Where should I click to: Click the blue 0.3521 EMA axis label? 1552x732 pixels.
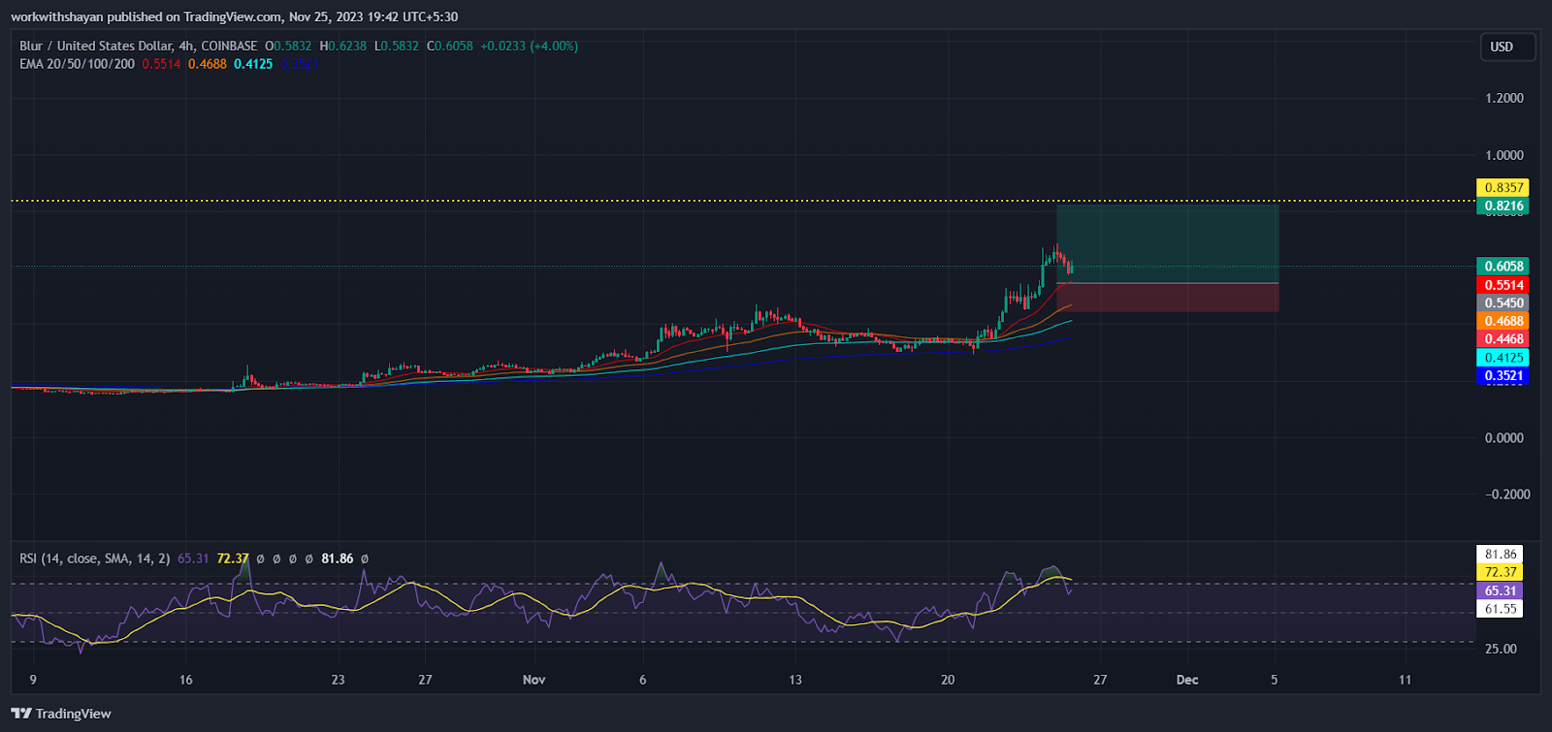[x=1502, y=375]
